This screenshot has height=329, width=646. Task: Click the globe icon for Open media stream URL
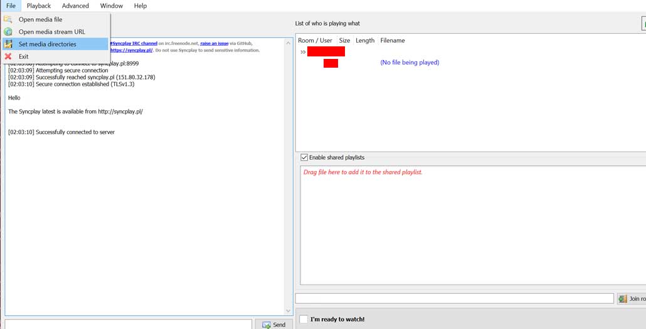click(8, 32)
